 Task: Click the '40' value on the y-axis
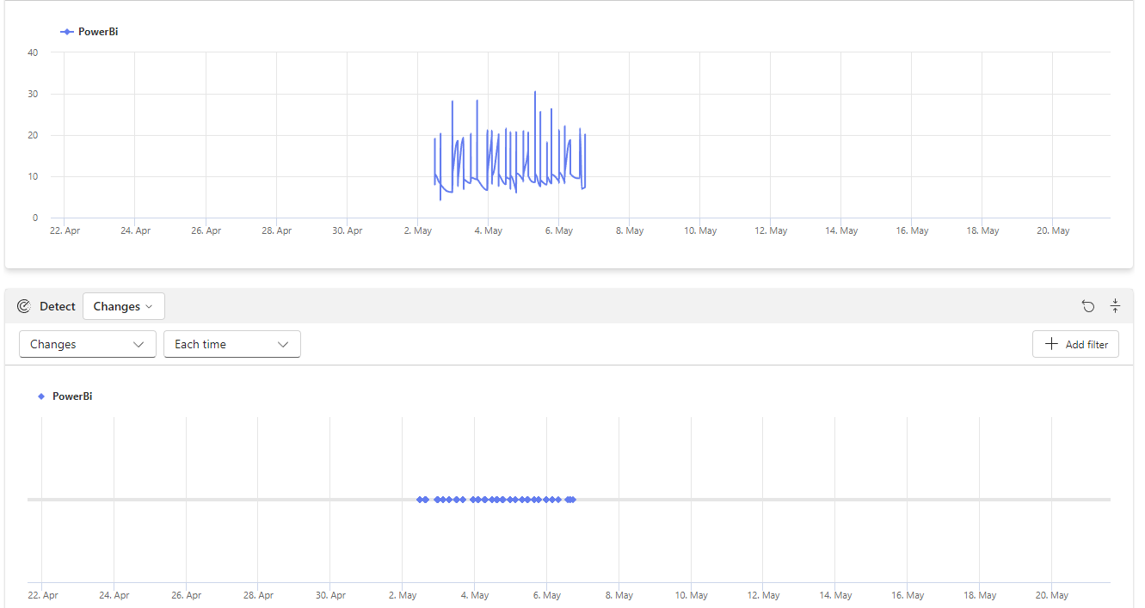[x=33, y=52]
